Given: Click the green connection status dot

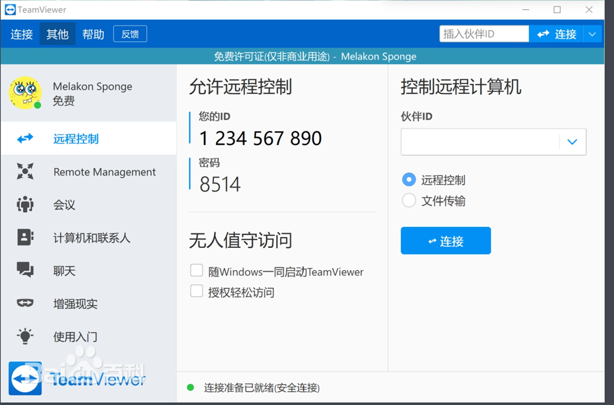Looking at the screenshot, I should tap(190, 387).
